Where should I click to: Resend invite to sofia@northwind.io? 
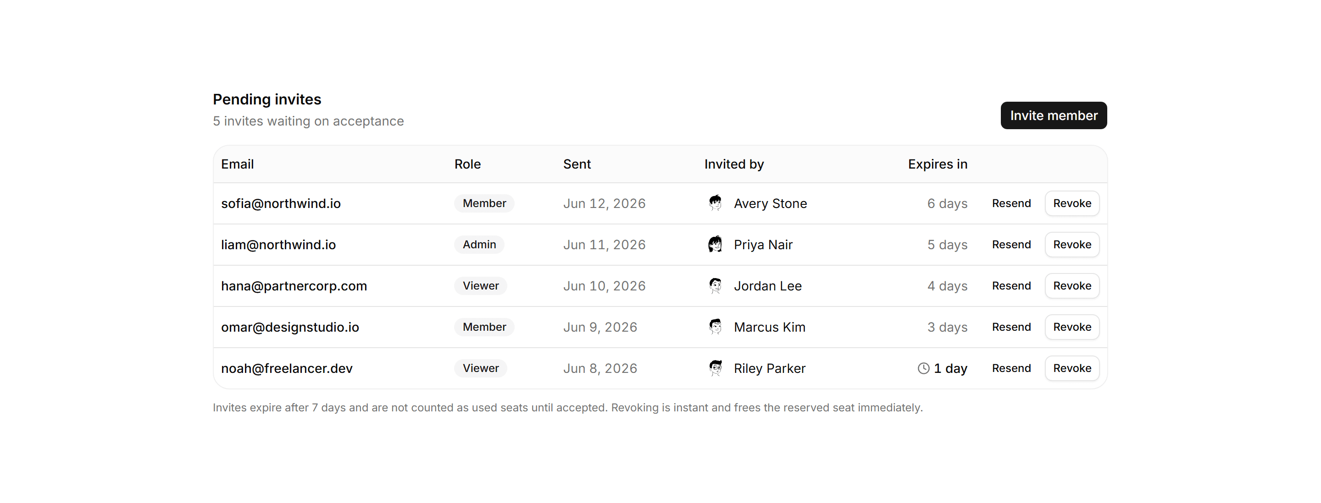click(1011, 203)
